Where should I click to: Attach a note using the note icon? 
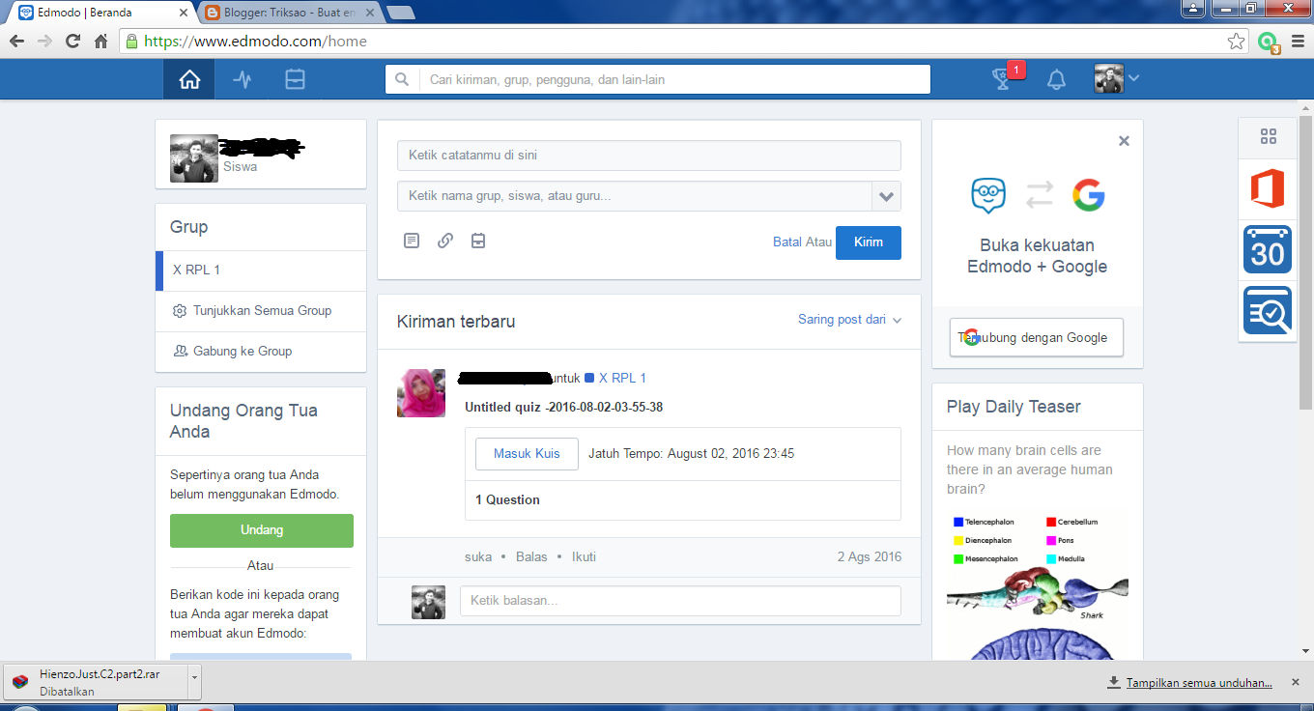click(412, 241)
